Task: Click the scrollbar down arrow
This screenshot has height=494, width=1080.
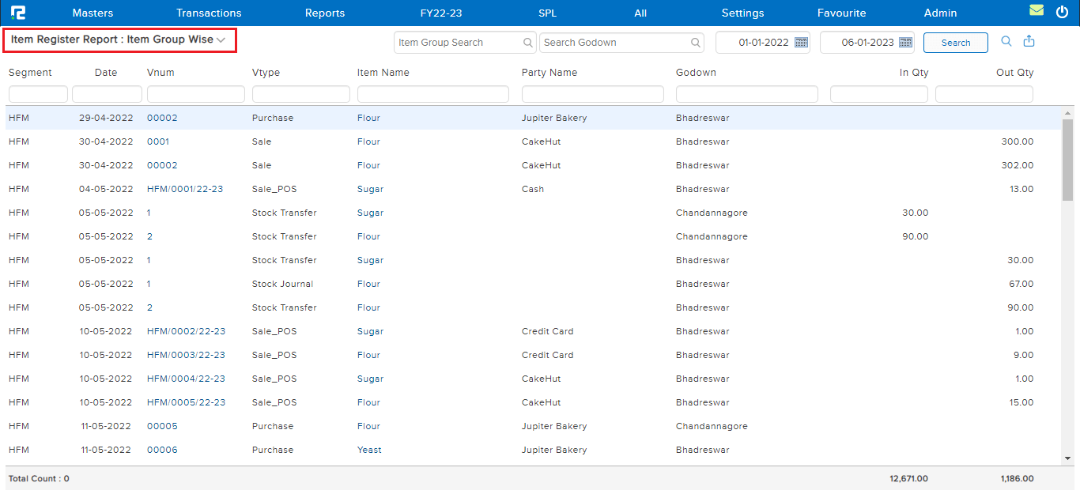Action: coord(1067,458)
